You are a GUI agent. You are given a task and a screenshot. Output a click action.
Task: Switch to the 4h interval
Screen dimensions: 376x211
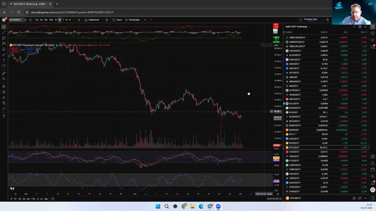coord(59,20)
